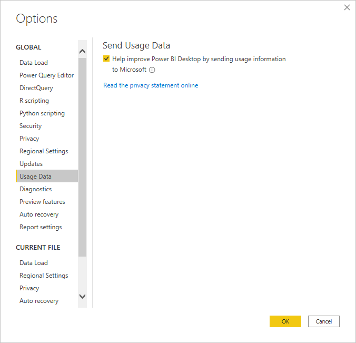Open the privacy statement online link
Screen dimensions: 356x343
[151, 85]
